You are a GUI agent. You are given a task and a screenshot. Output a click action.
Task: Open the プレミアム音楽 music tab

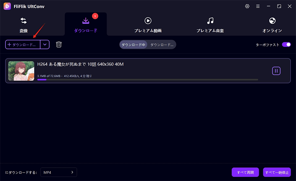click(210, 24)
